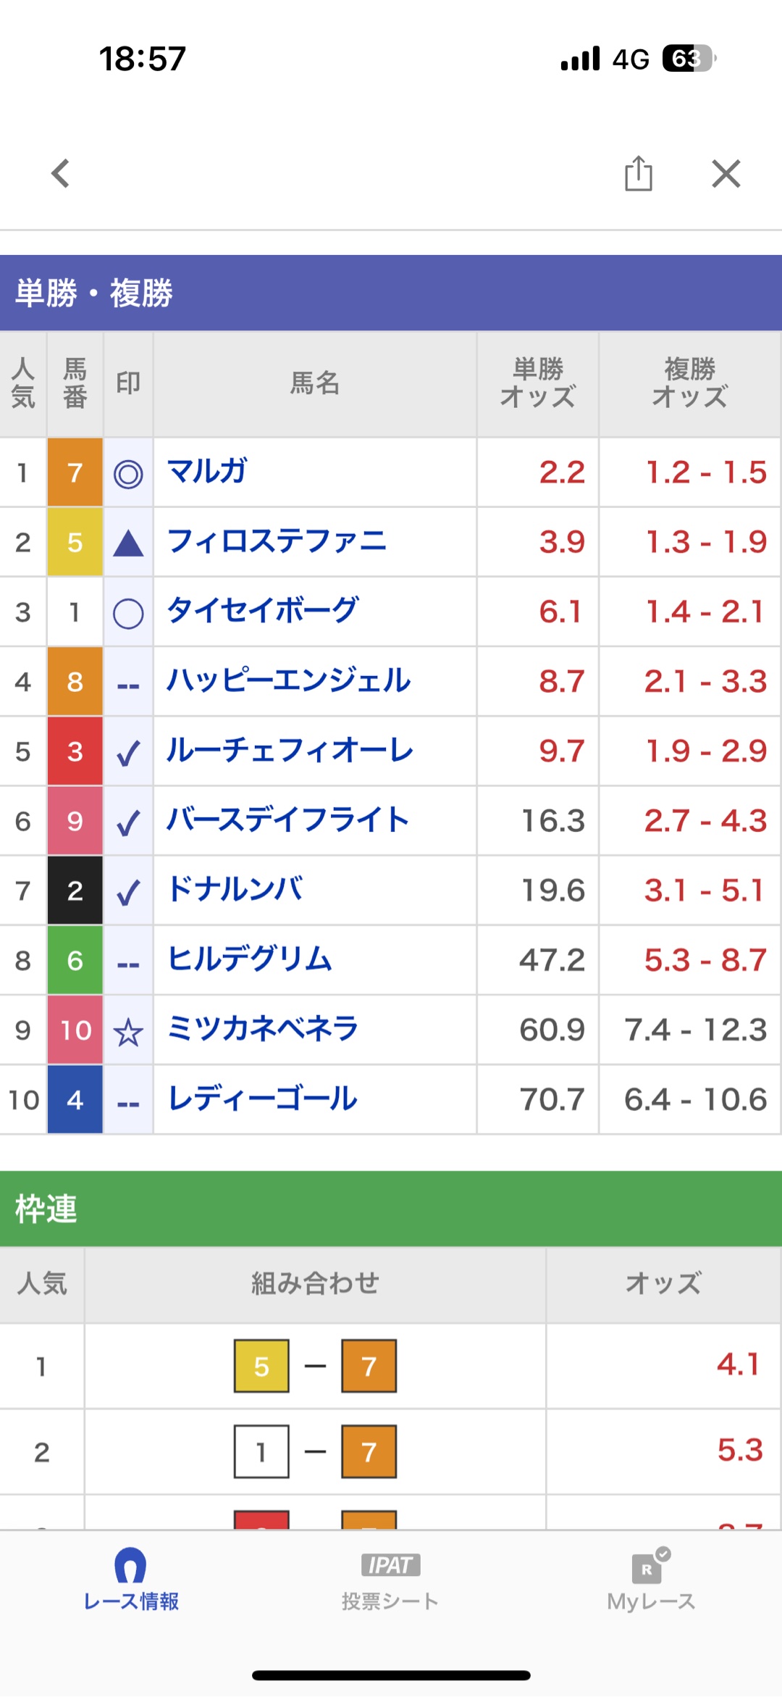Select horse レディーゴール name
Screen dimensions: 782x1697
[262, 1098]
